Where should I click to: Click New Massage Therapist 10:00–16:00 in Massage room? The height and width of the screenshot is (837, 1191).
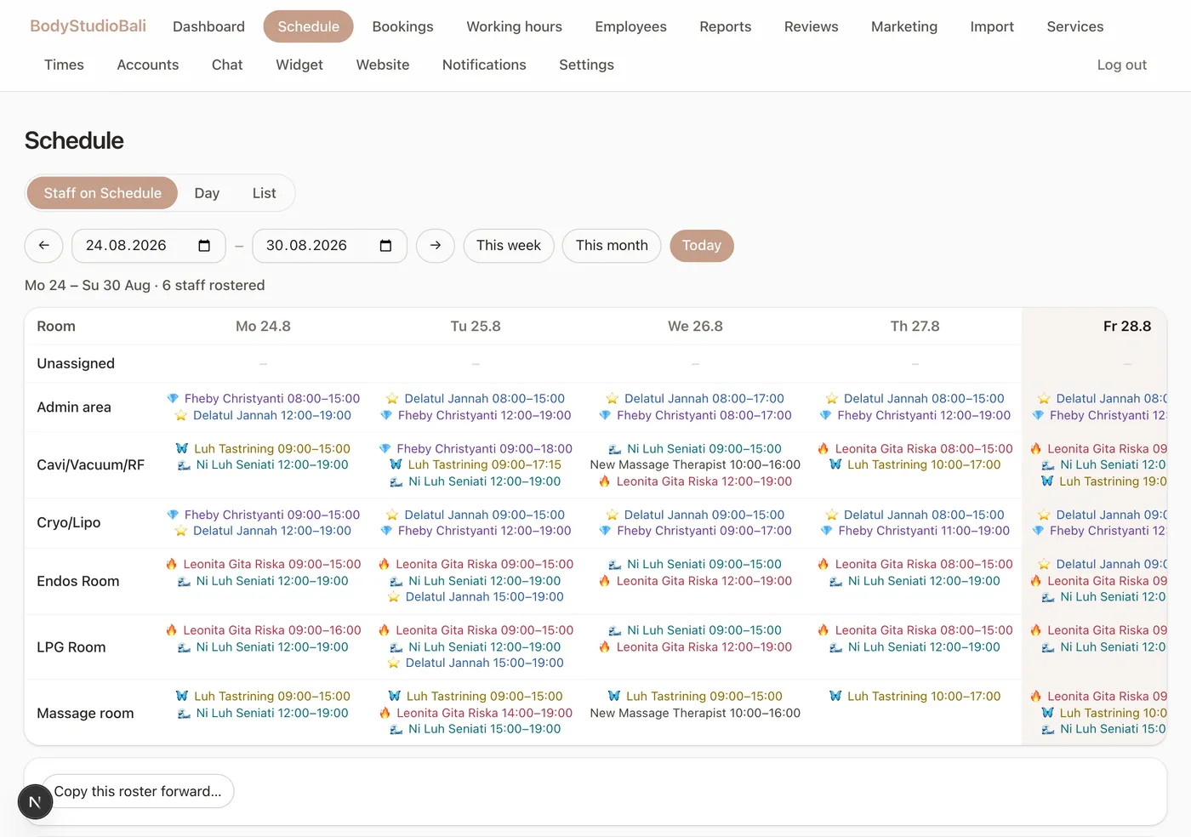pos(695,713)
